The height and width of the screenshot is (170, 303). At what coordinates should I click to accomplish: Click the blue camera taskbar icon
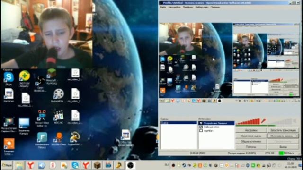coord(108,165)
